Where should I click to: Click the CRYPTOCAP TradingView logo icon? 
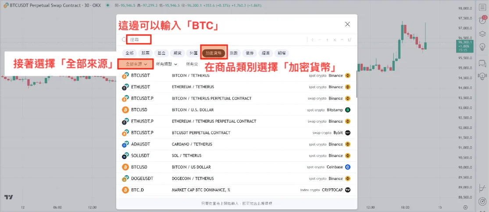point(348,190)
